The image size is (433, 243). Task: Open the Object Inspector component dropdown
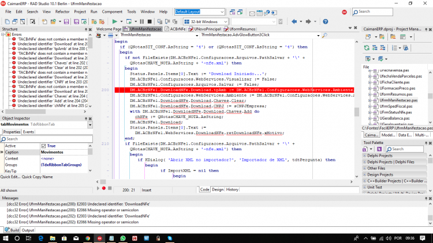[x=90, y=125]
